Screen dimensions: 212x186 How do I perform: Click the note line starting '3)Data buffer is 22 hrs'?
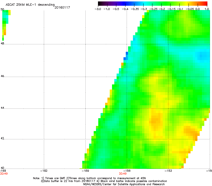point(104,181)
